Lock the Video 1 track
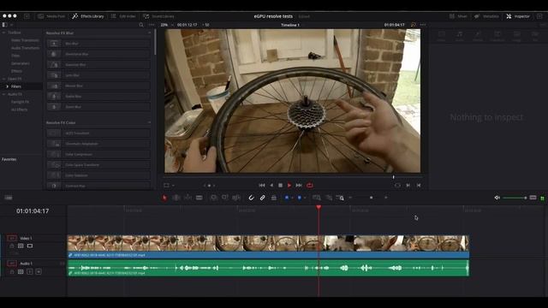Screen dimensions: 548x308 (12, 246)
